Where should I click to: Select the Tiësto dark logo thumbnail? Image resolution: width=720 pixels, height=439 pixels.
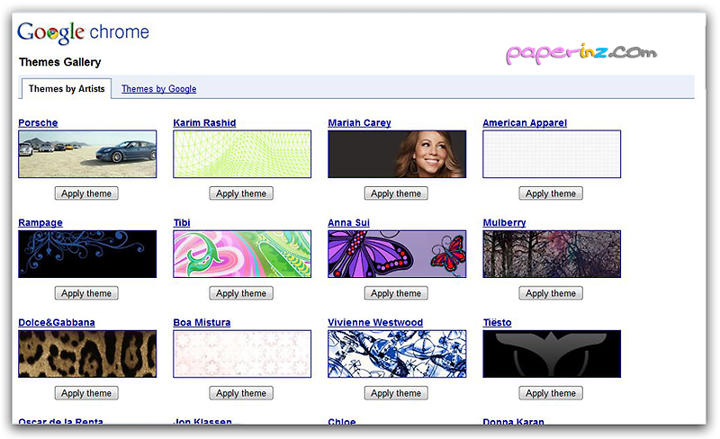coord(552,354)
